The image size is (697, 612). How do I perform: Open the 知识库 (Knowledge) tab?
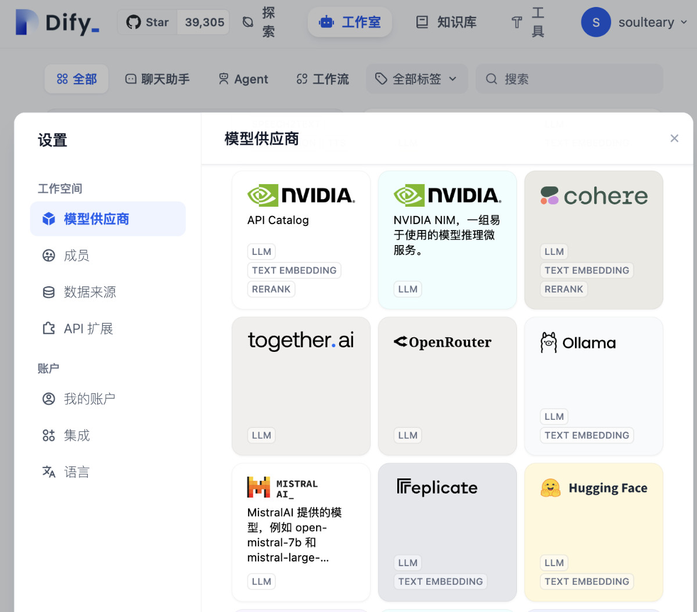click(446, 22)
